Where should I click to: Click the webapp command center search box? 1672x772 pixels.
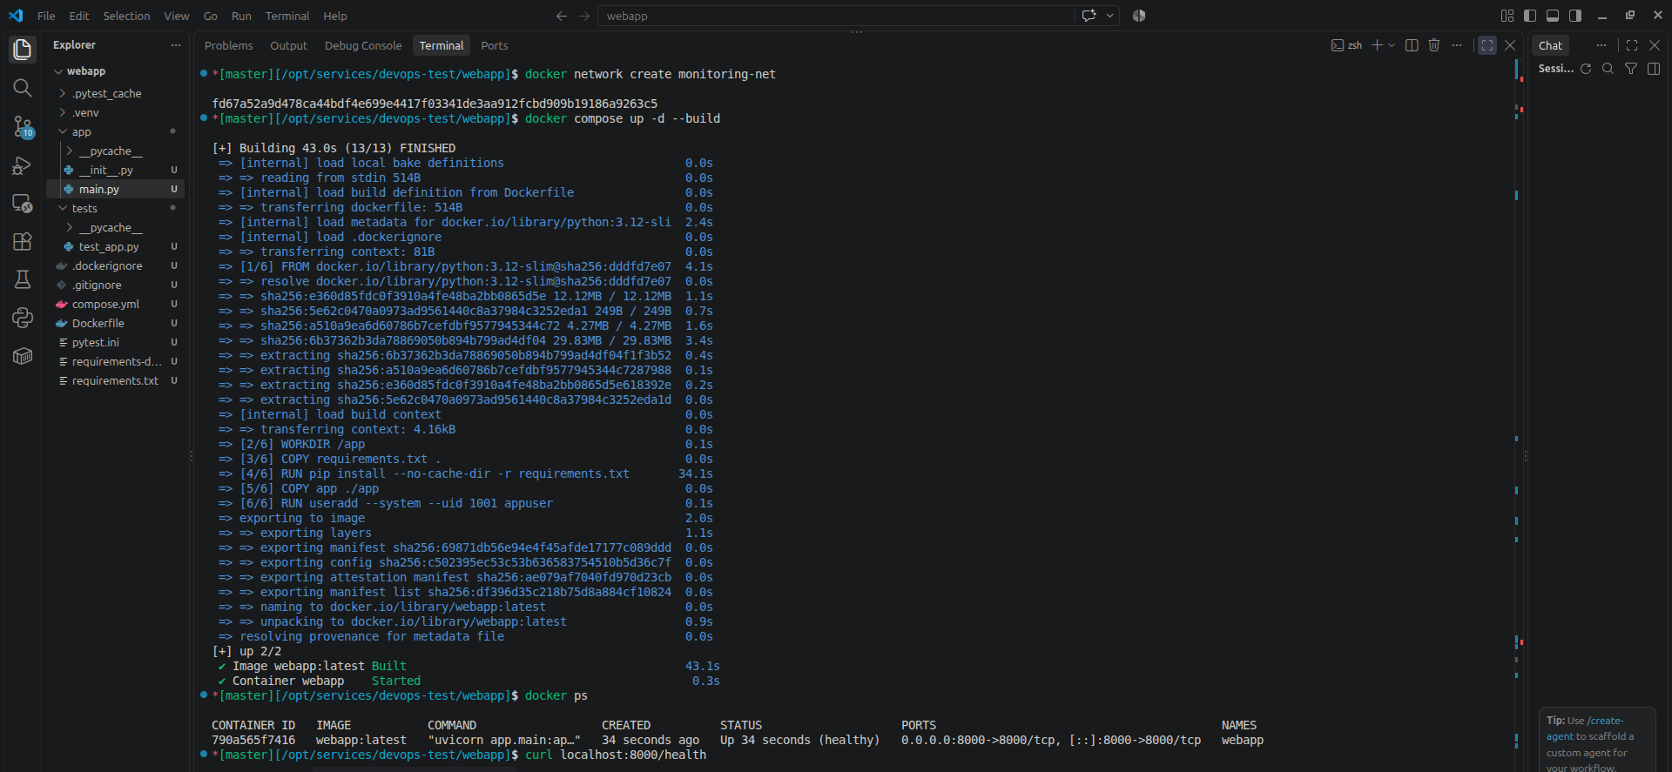tap(836, 16)
